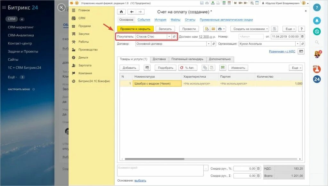Click the paste rows icon
This screenshot has width=328, height=186.
212,68
